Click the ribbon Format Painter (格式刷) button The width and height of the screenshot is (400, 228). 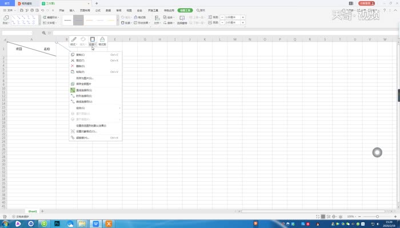(x=140, y=17)
